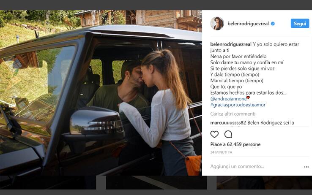Open the @andreaiannone mention
The width and height of the screenshot is (312, 195).
[x=228, y=99]
